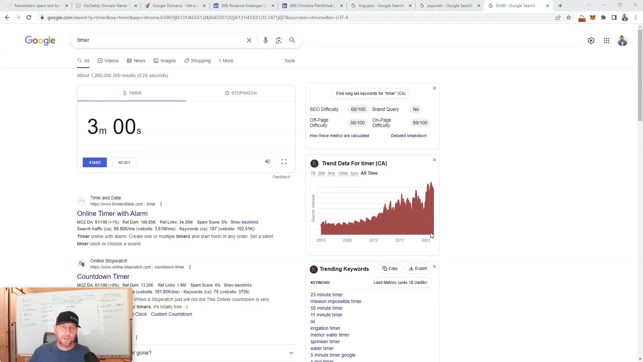Open options menu on Time and Date result
643x362 pixels.
161,204
